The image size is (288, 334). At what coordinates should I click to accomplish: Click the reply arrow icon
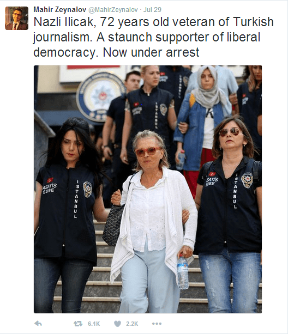coord(38,324)
